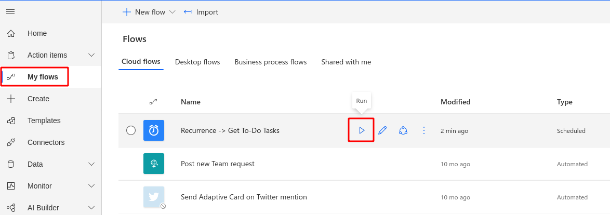Click the New flow button label

(150, 12)
